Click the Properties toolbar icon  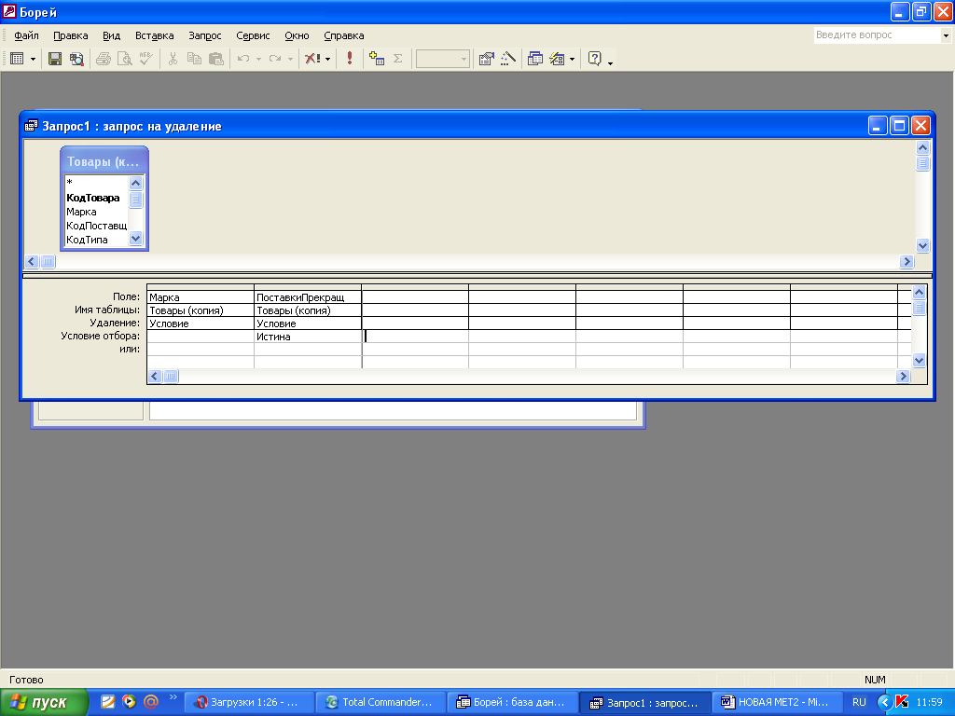tap(486, 59)
